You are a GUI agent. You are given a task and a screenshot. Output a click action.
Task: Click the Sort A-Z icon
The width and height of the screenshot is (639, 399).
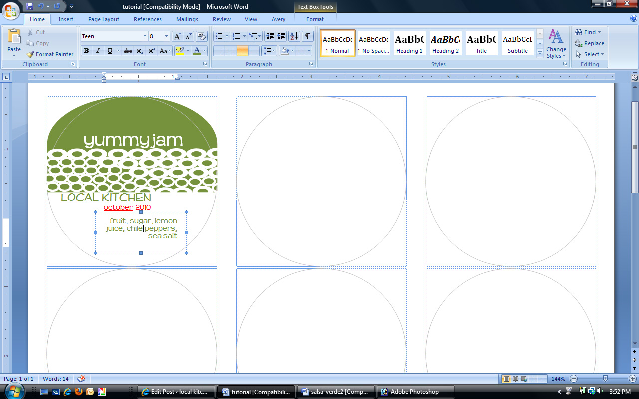click(x=294, y=36)
